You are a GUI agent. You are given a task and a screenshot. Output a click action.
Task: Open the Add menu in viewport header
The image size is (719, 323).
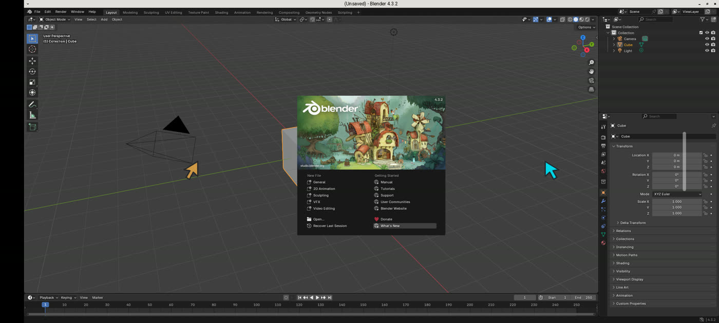tap(104, 19)
